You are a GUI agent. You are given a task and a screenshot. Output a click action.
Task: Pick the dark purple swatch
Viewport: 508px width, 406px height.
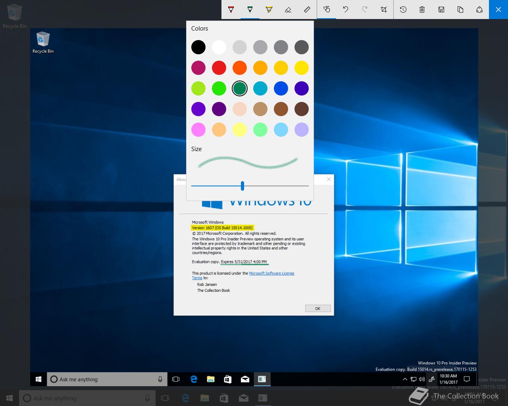click(219, 109)
